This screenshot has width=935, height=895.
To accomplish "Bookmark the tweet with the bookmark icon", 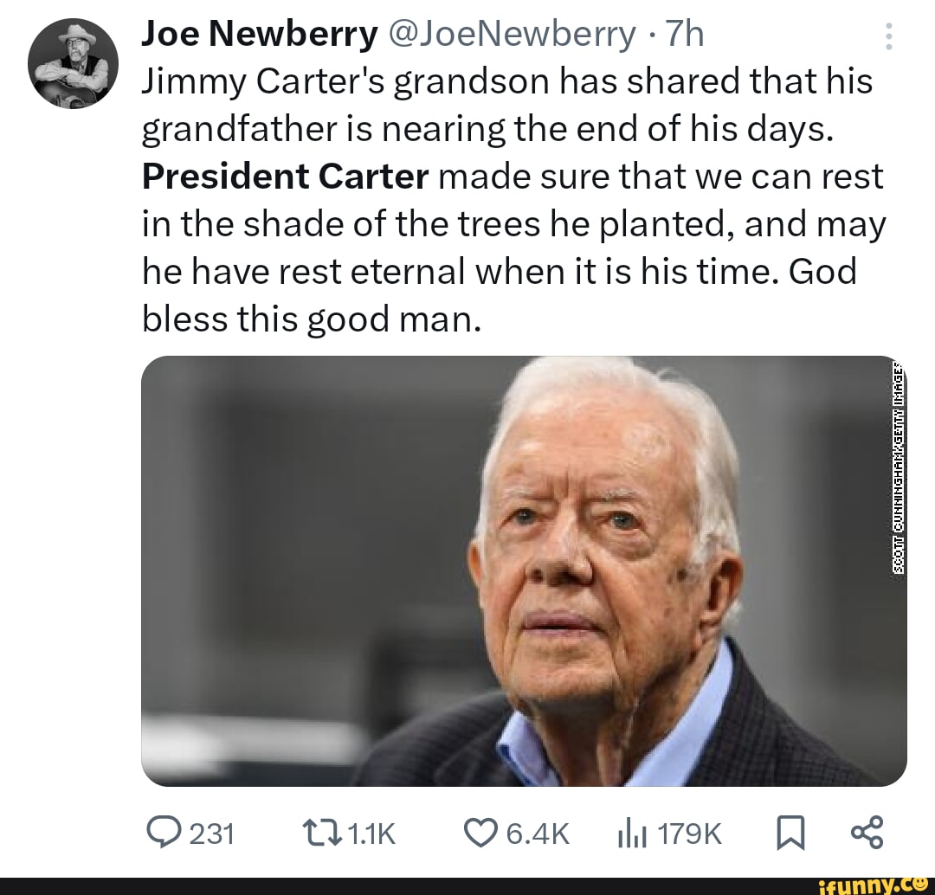I will click(790, 834).
